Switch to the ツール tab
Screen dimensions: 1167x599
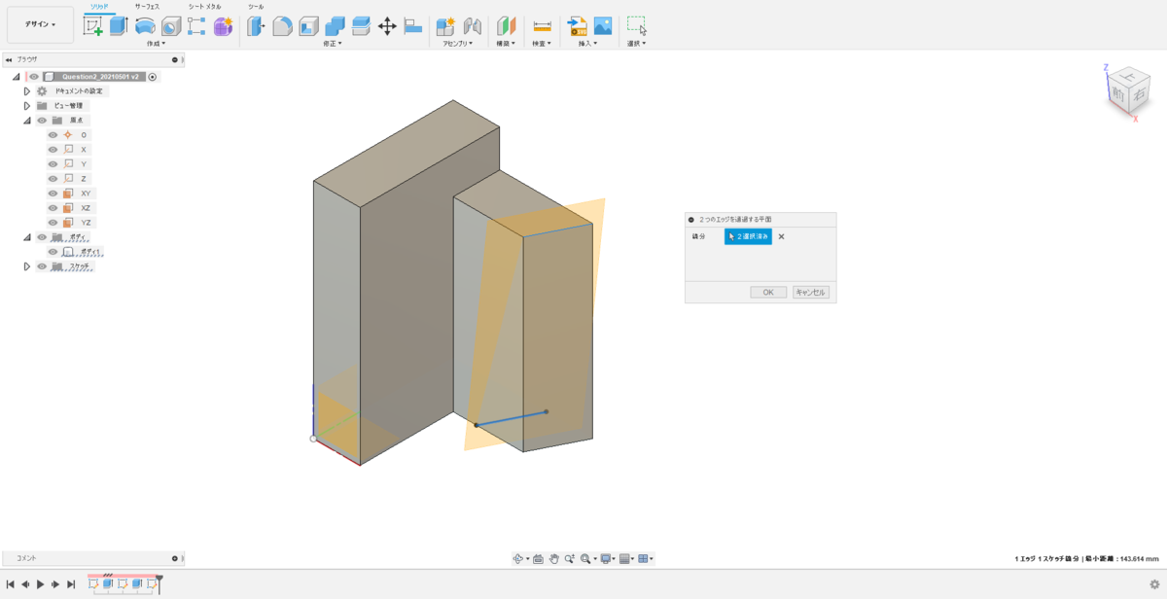click(x=256, y=7)
